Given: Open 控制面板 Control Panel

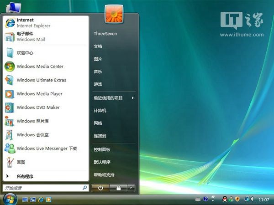Looking at the screenshot, I should [x=102, y=149].
